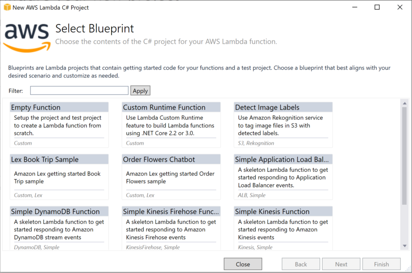Choose the Simple Kinesis Function blueprint
Image resolution: width=412 pixels, height=273 pixels.
[x=283, y=228]
